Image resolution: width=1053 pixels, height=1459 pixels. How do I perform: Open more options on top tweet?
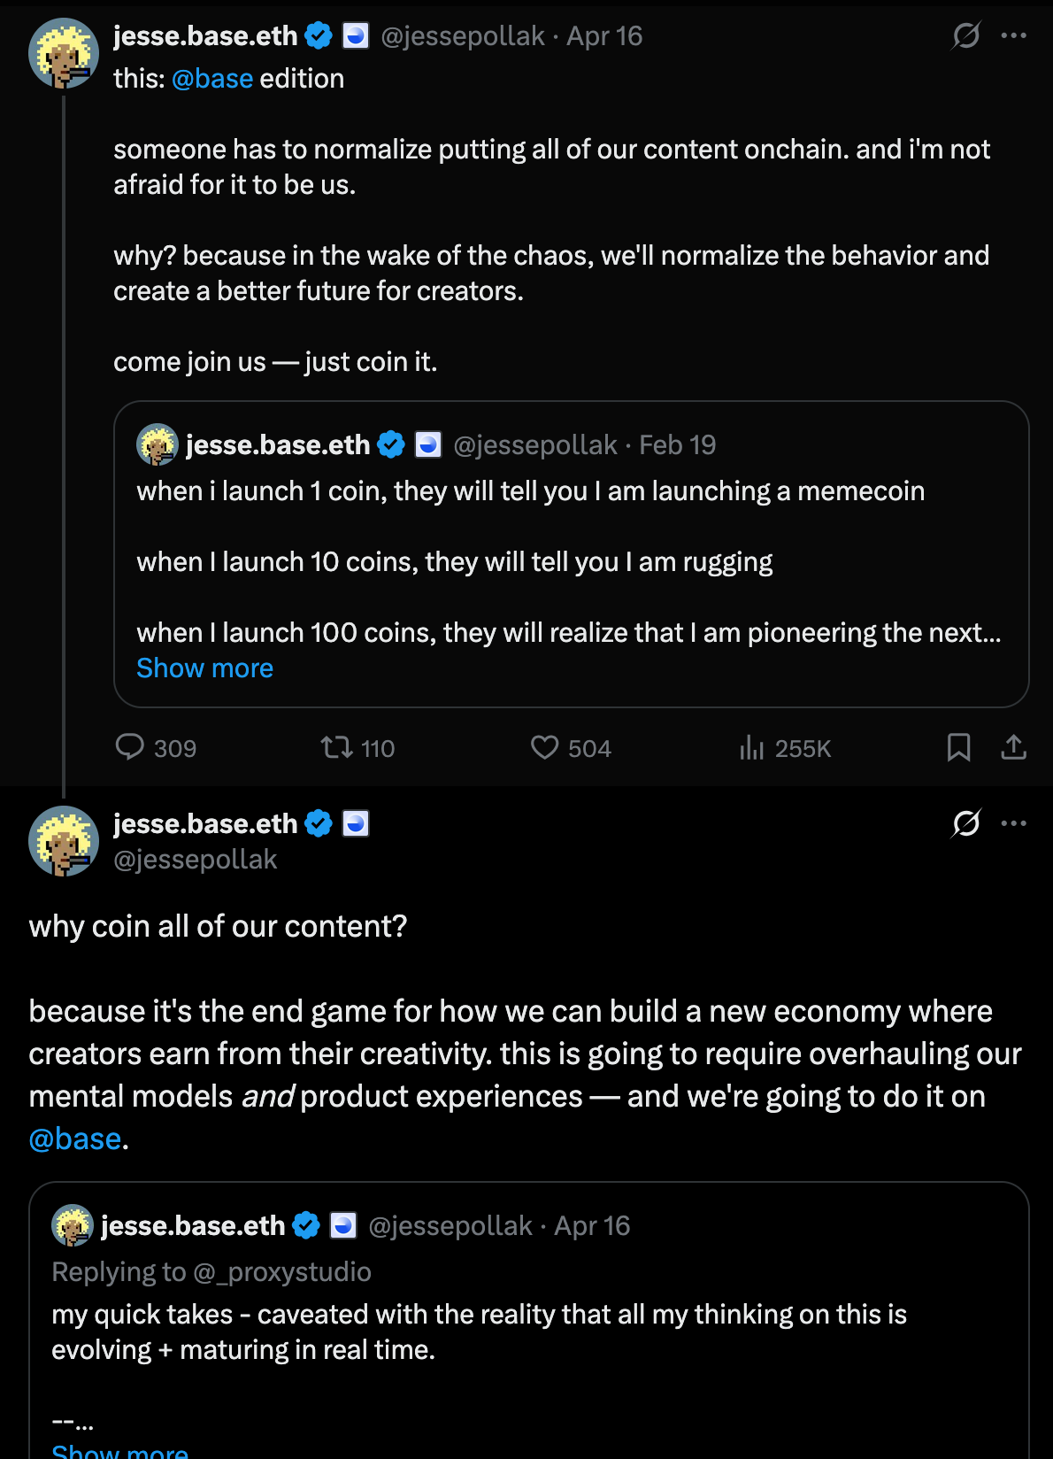pyautogui.click(x=1013, y=35)
